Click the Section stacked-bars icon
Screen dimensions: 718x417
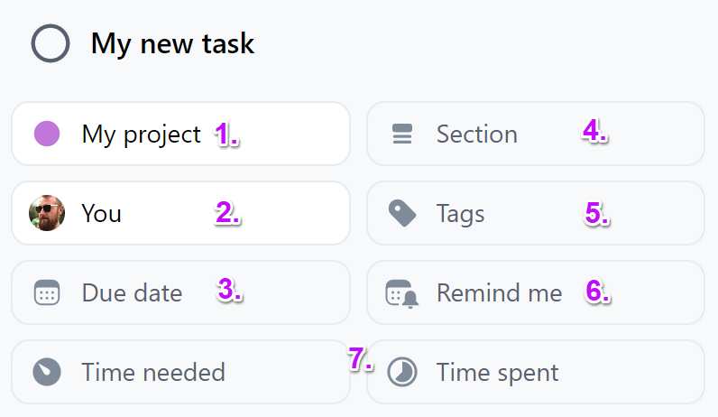tap(402, 134)
